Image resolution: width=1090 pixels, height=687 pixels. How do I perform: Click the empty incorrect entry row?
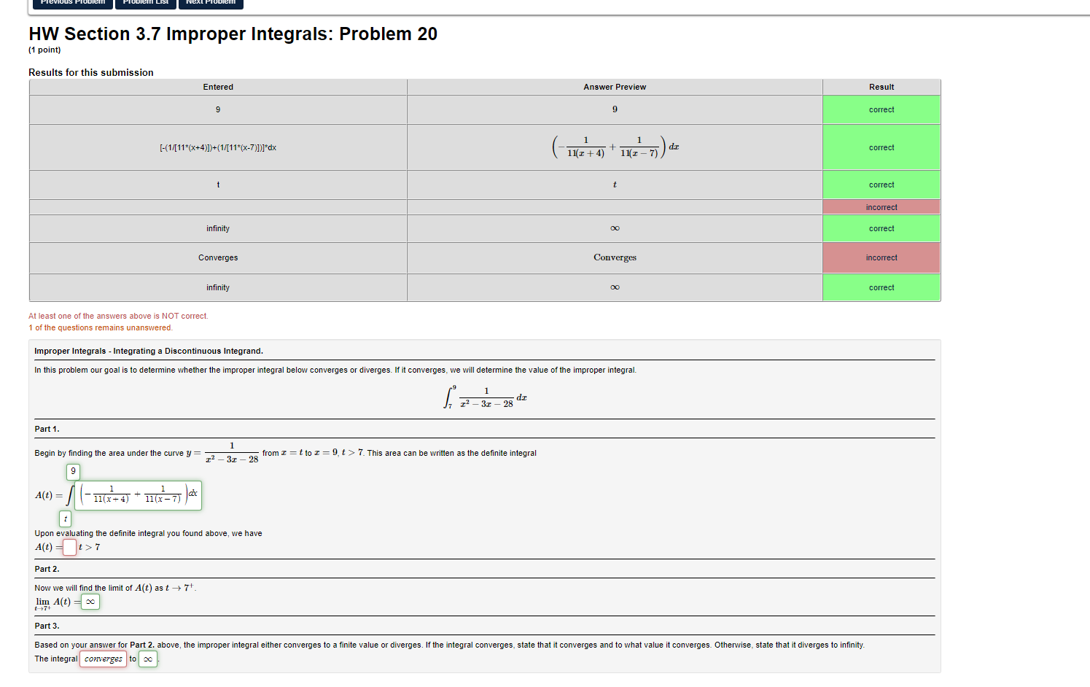217,206
